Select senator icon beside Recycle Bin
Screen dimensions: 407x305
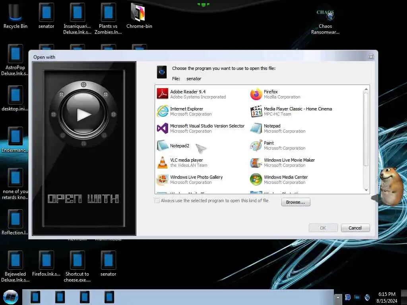pos(46,15)
